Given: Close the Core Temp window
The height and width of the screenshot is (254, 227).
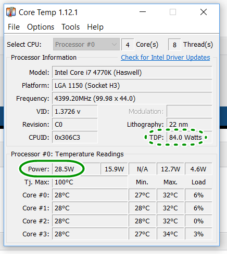Looking at the screenshot, I should pos(204,12).
